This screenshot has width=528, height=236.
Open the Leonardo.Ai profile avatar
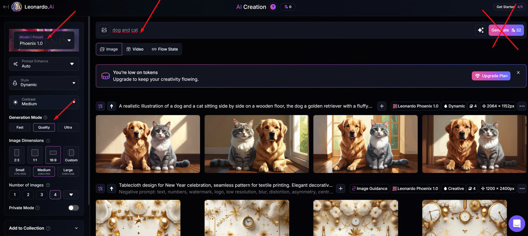pyautogui.click(x=17, y=7)
